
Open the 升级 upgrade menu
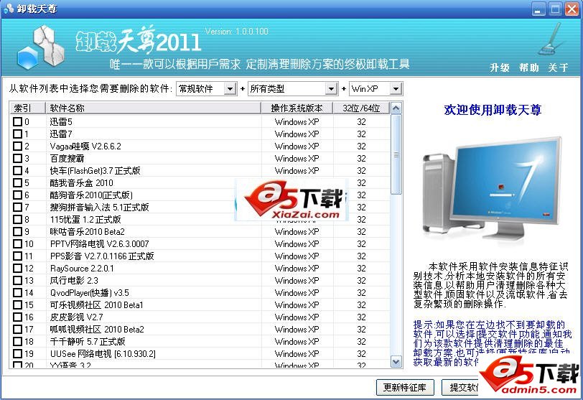(x=499, y=68)
